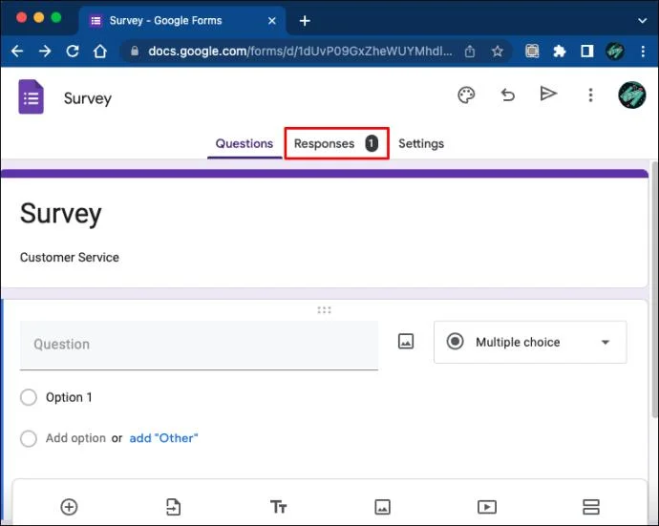Click the page vertical scrollbar
The image size is (659, 526).
click(654, 290)
